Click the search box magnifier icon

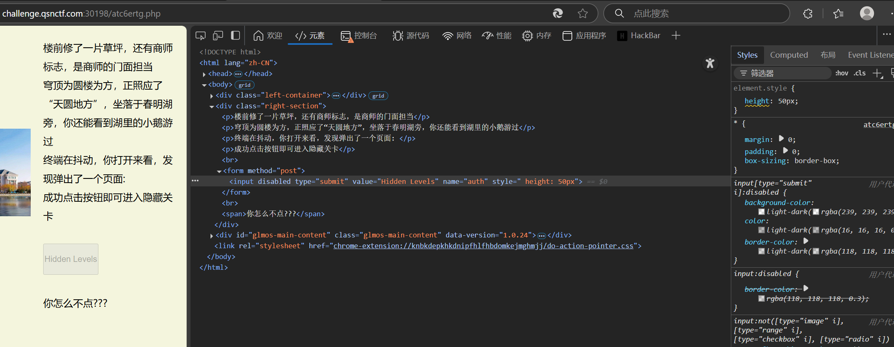point(619,14)
